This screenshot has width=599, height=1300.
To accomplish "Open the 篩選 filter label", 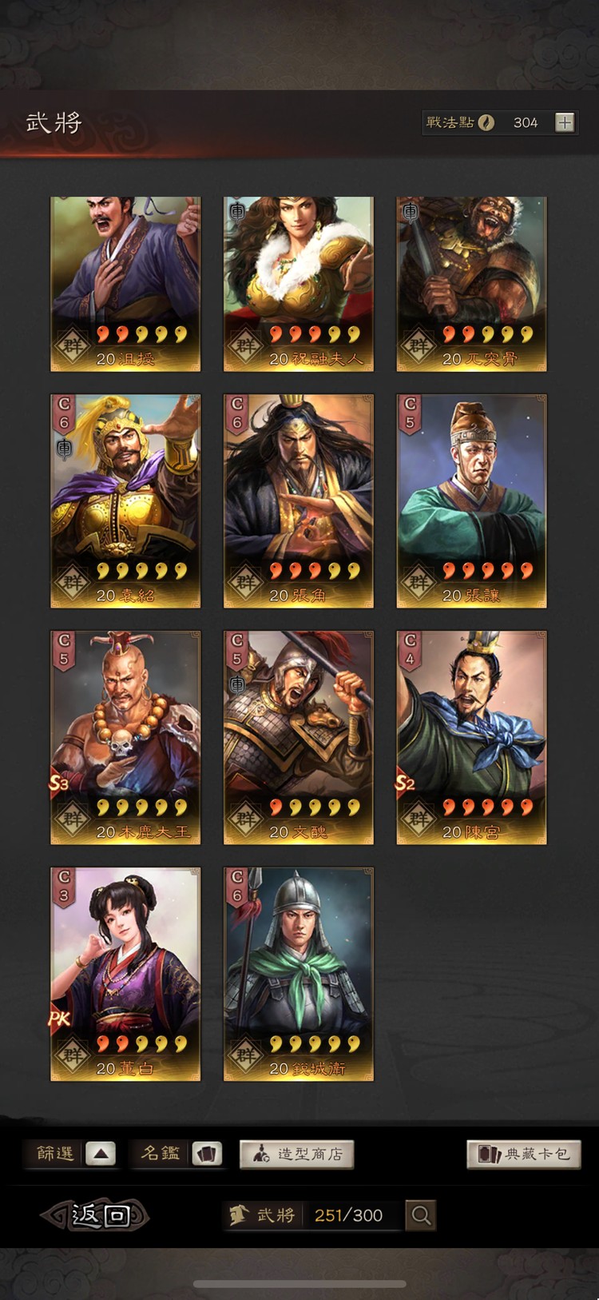I will point(55,1154).
